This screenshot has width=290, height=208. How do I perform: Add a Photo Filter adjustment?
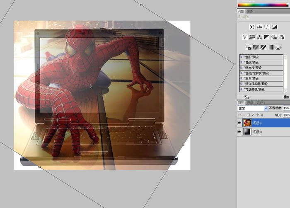(x=274, y=37)
